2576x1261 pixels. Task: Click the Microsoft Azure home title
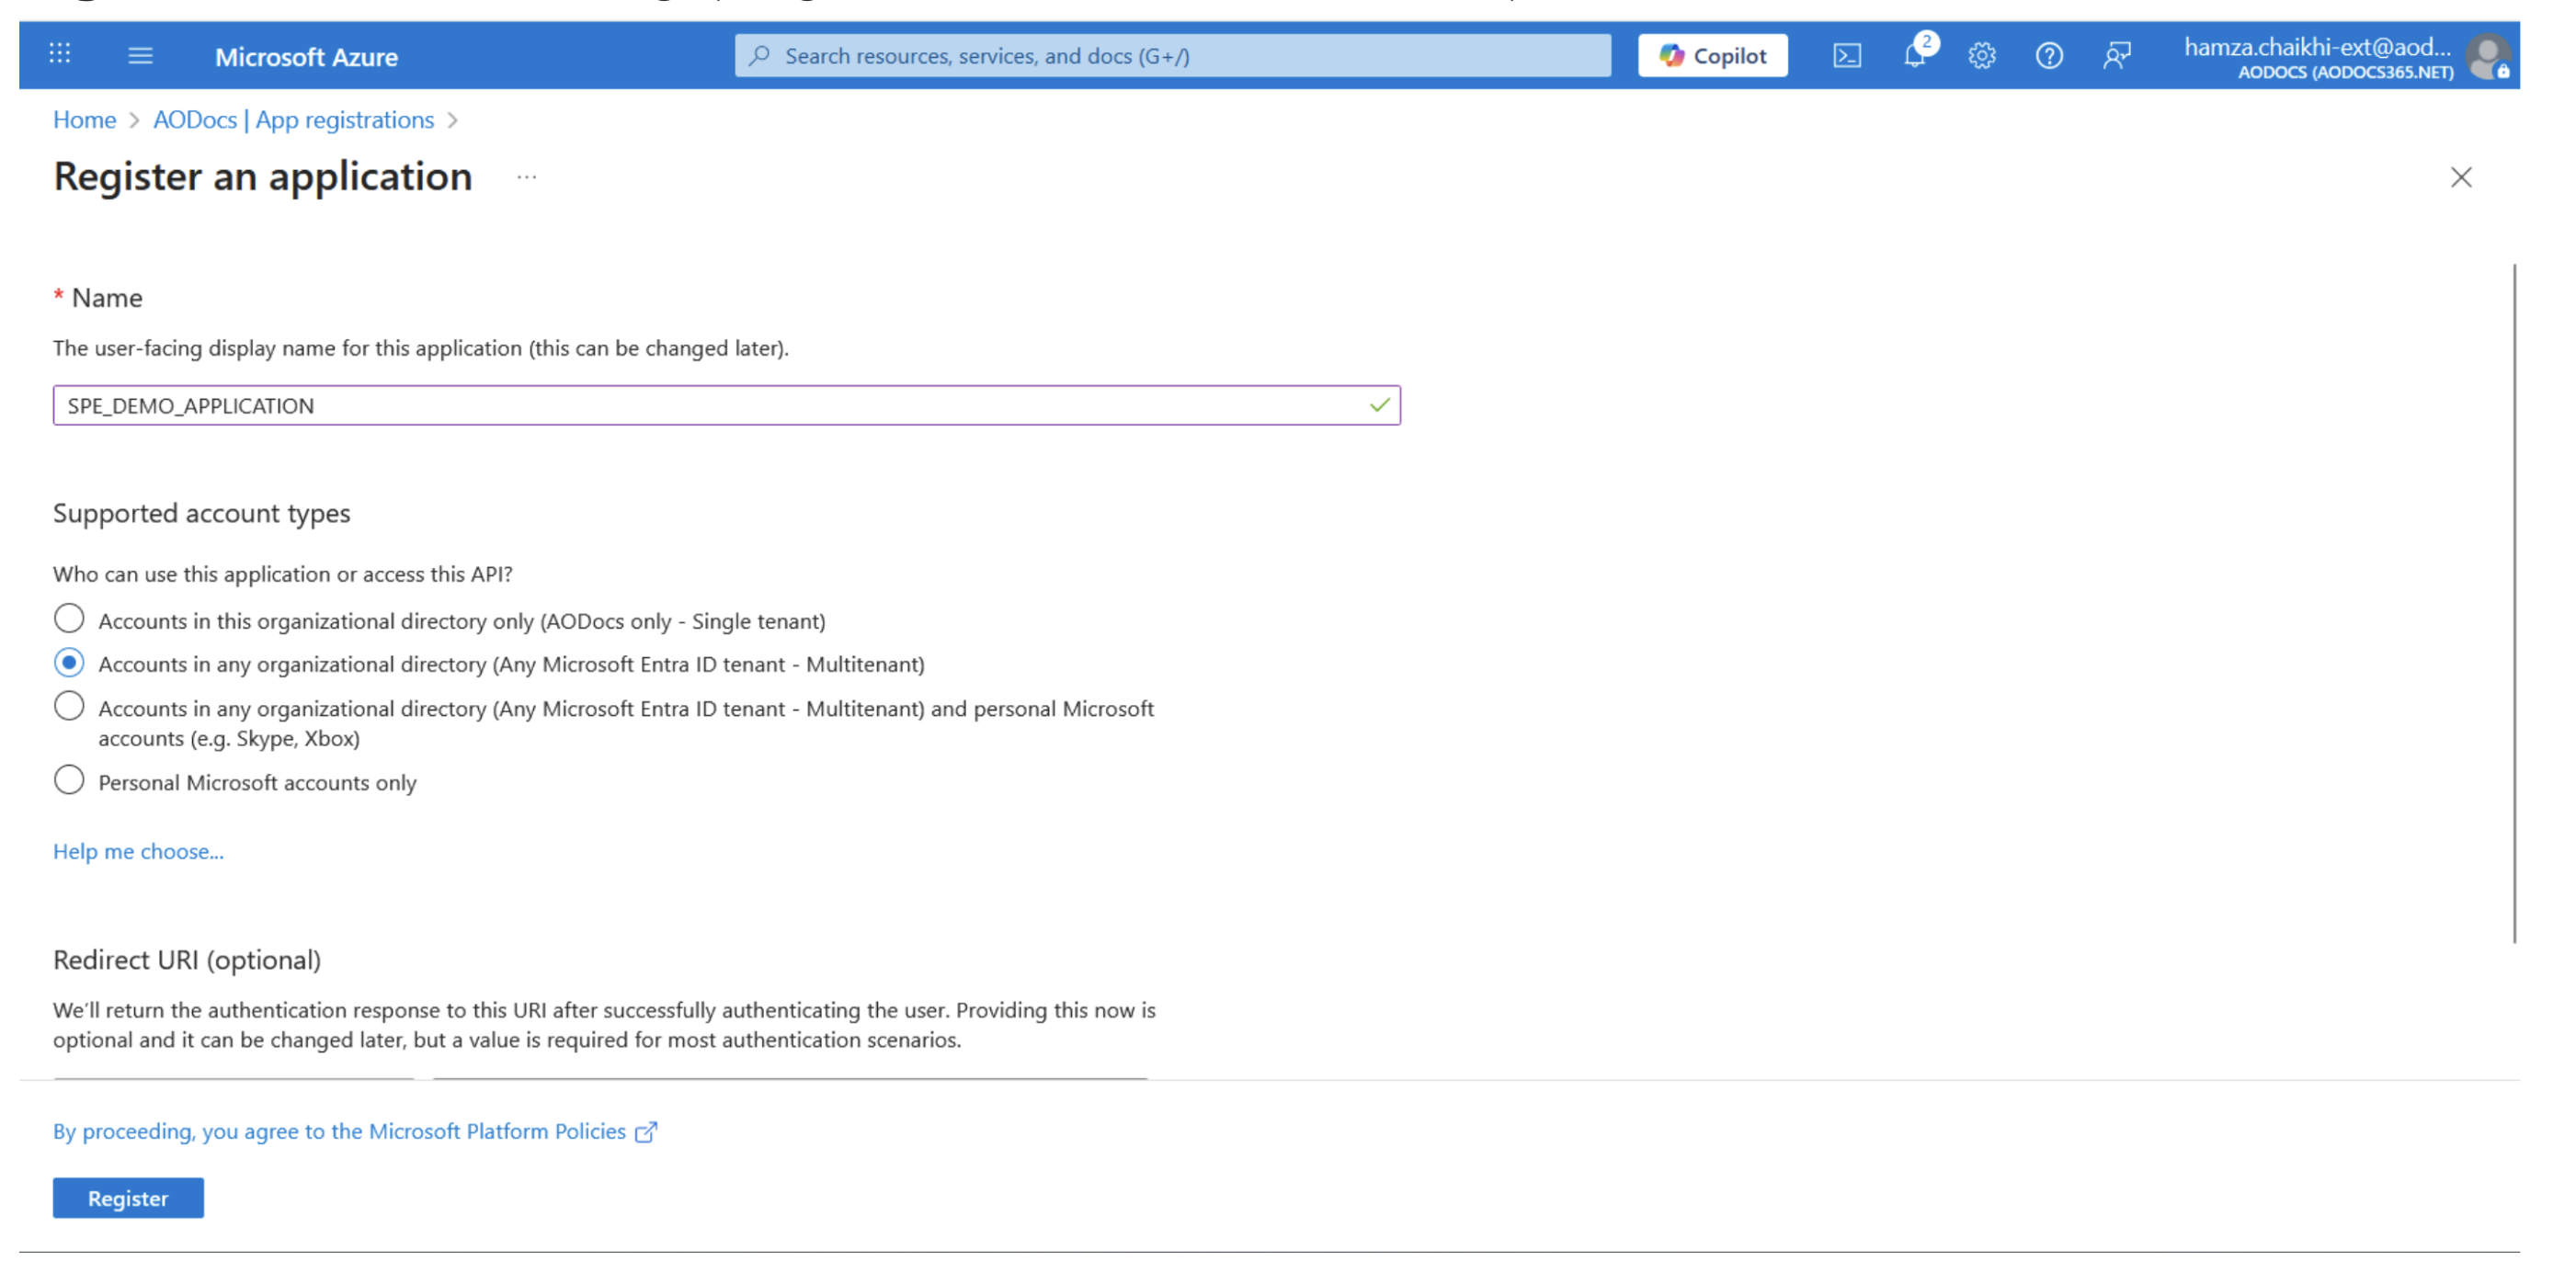(x=306, y=57)
